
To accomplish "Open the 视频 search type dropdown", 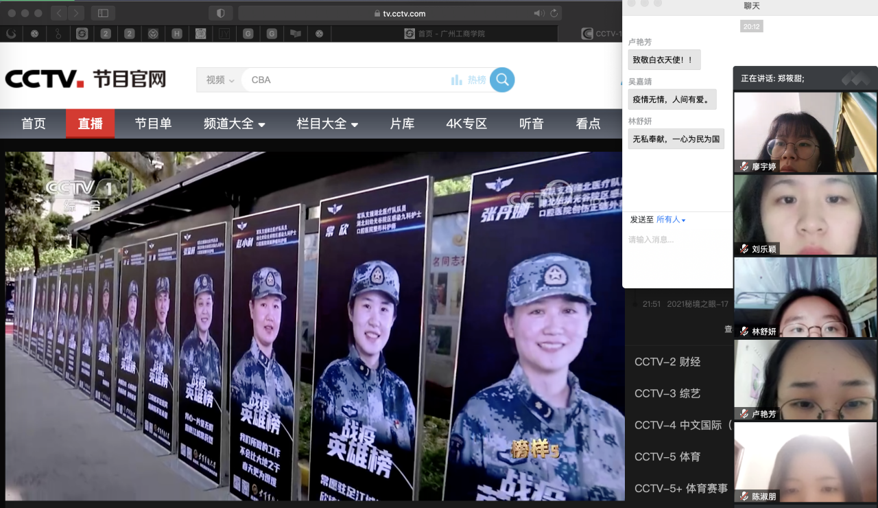I will point(220,80).
